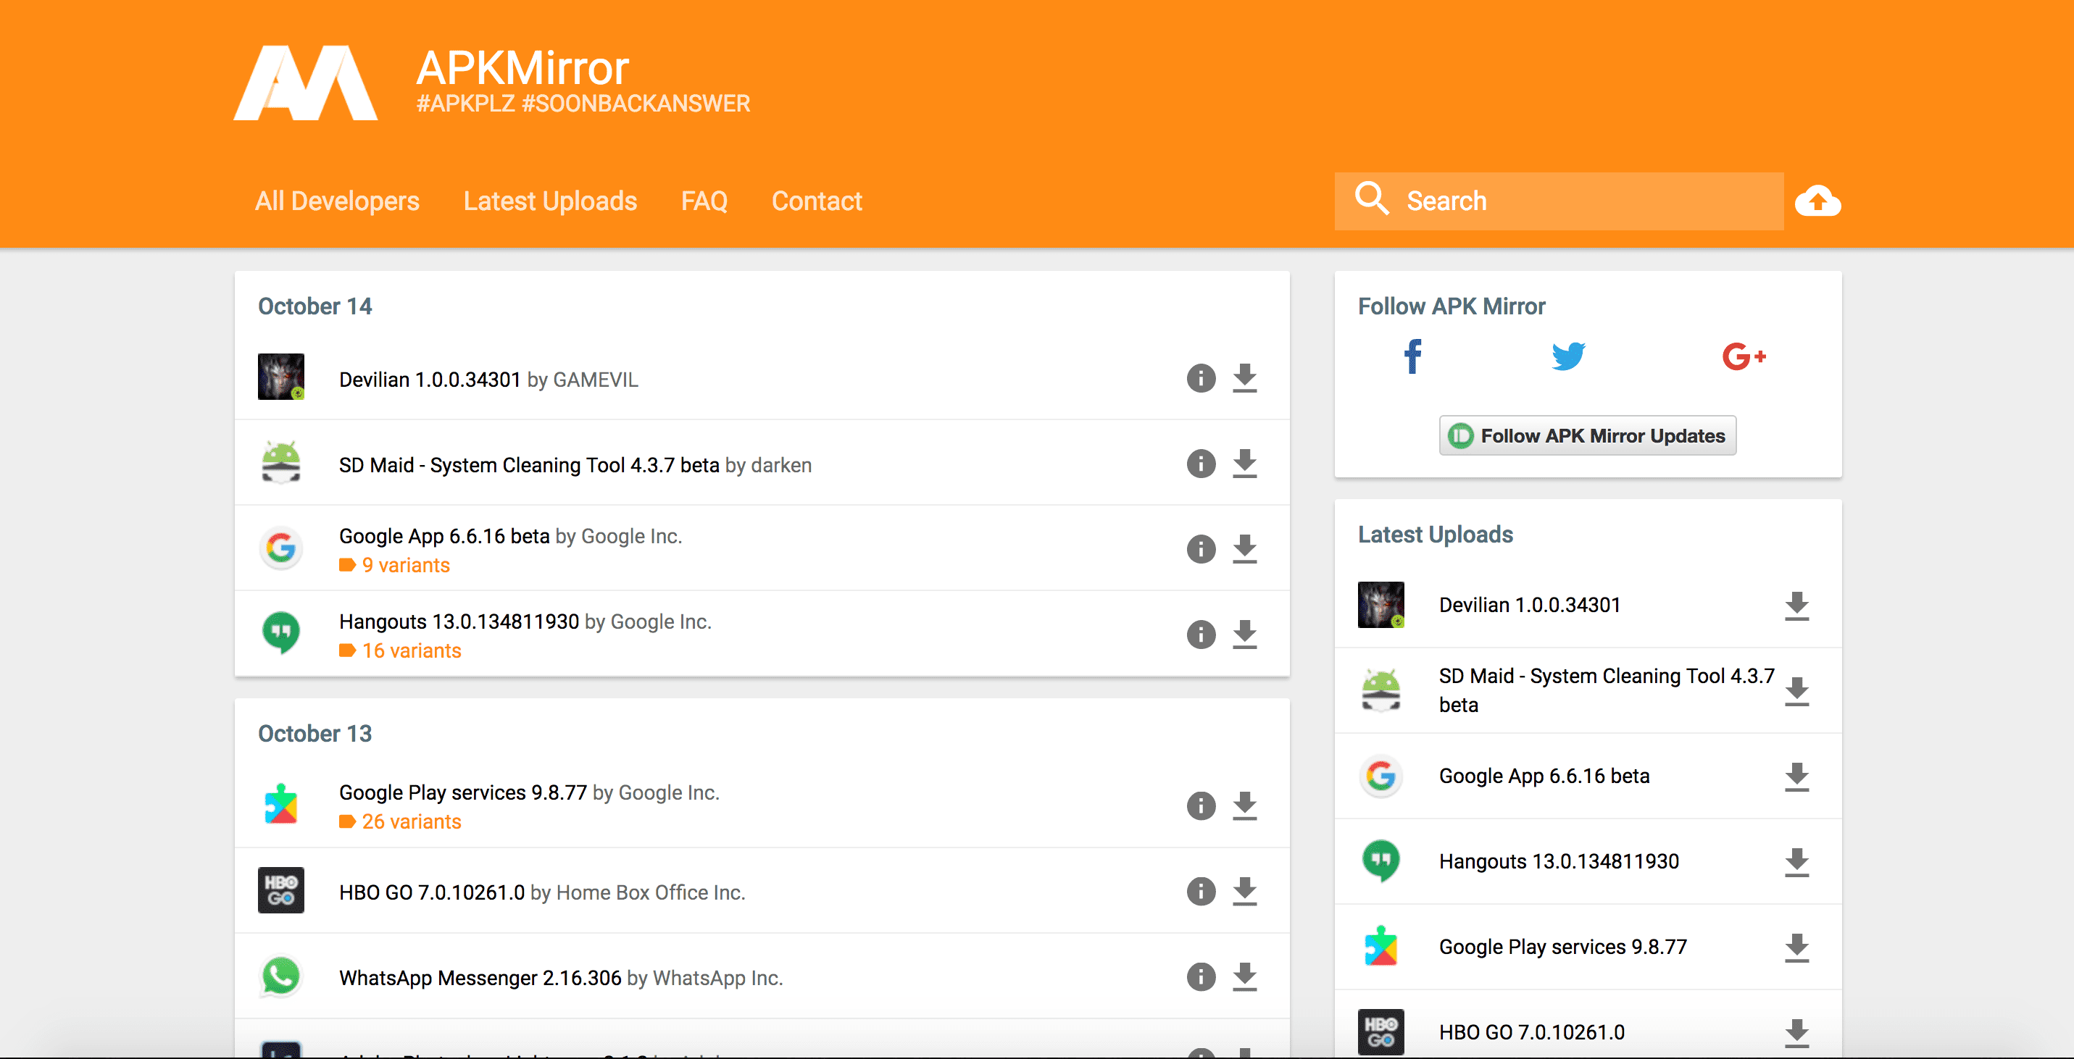Click the Latest Uploads sidebar heading
This screenshot has height=1059, width=2074.
1436,535
